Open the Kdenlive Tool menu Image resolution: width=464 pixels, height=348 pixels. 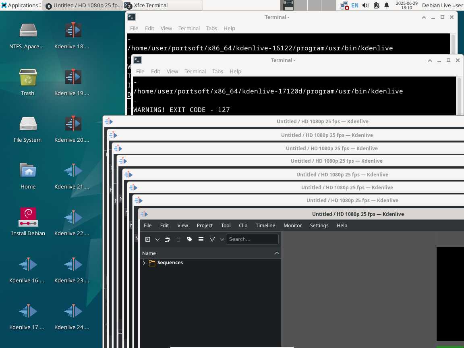click(226, 226)
